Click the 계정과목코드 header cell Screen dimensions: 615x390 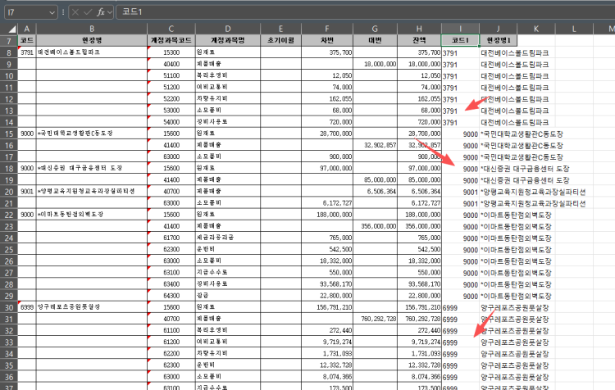pyautogui.click(x=171, y=39)
